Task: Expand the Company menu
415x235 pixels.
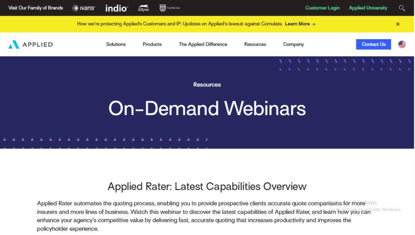Action: 293,44
